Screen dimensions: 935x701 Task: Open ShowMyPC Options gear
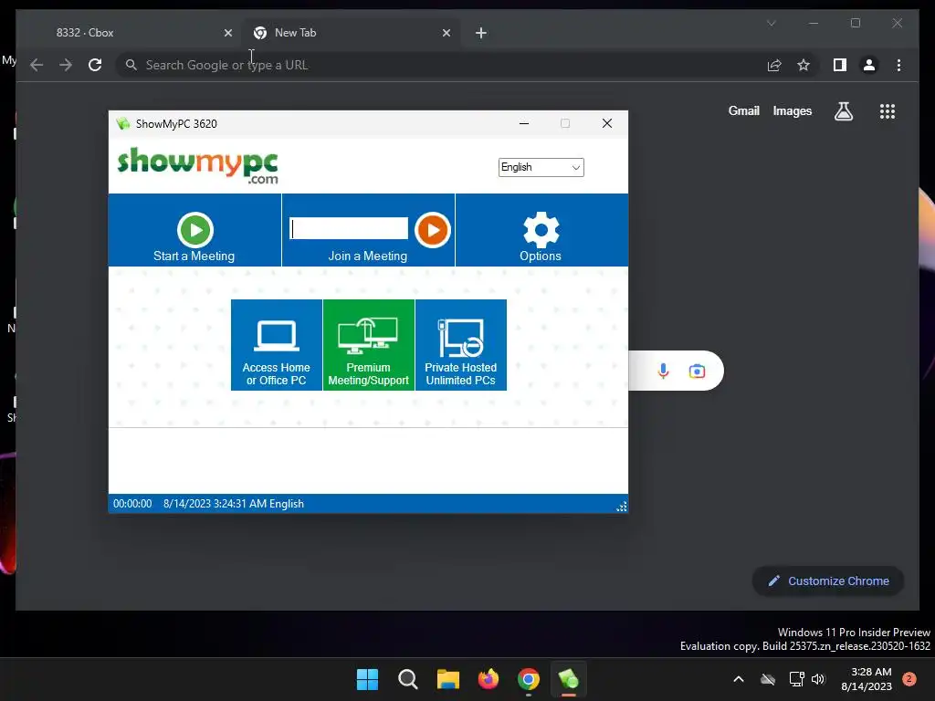click(x=541, y=236)
